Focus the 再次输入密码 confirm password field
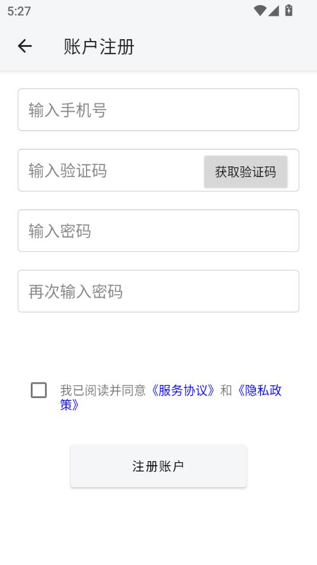 pyautogui.click(x=159, y=291)
